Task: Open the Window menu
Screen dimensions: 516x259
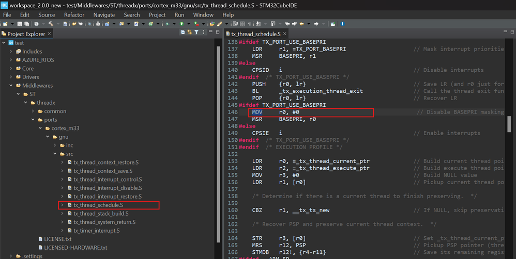Action: 203,15
